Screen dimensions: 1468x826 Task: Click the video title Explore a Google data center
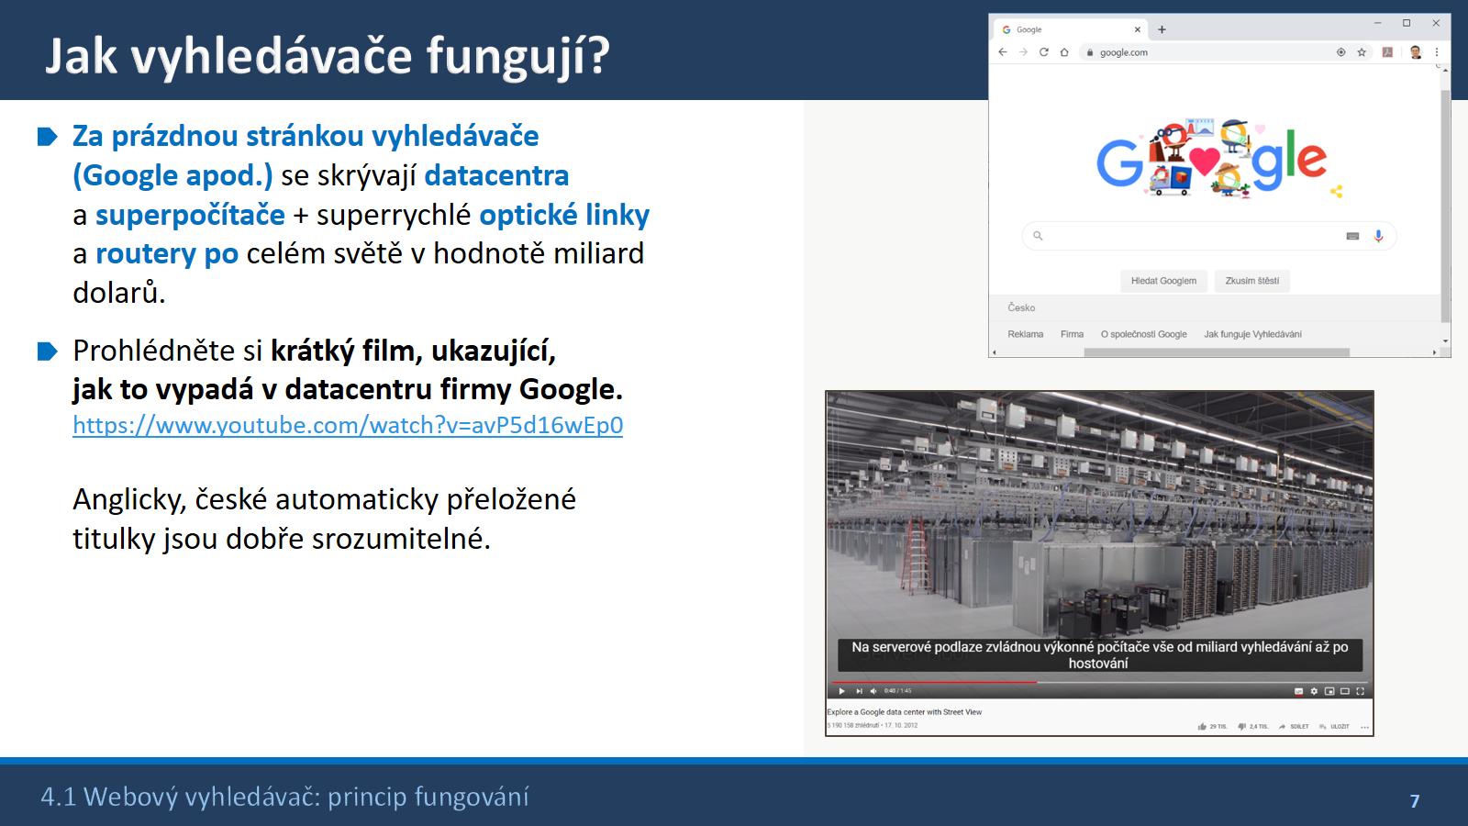(x=905, y=712)
